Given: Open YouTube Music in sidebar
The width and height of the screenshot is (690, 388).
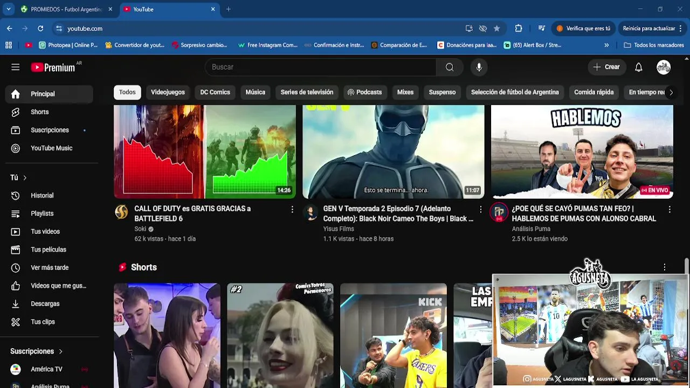Looking at the screenshot, I should [50, 148].
